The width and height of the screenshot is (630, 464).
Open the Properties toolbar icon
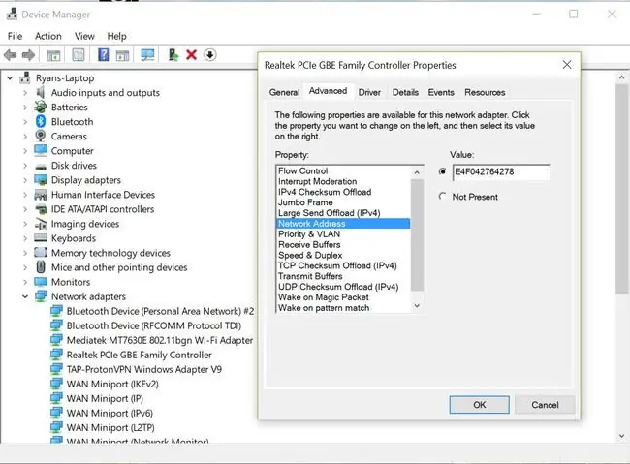[x=79, y=55]
